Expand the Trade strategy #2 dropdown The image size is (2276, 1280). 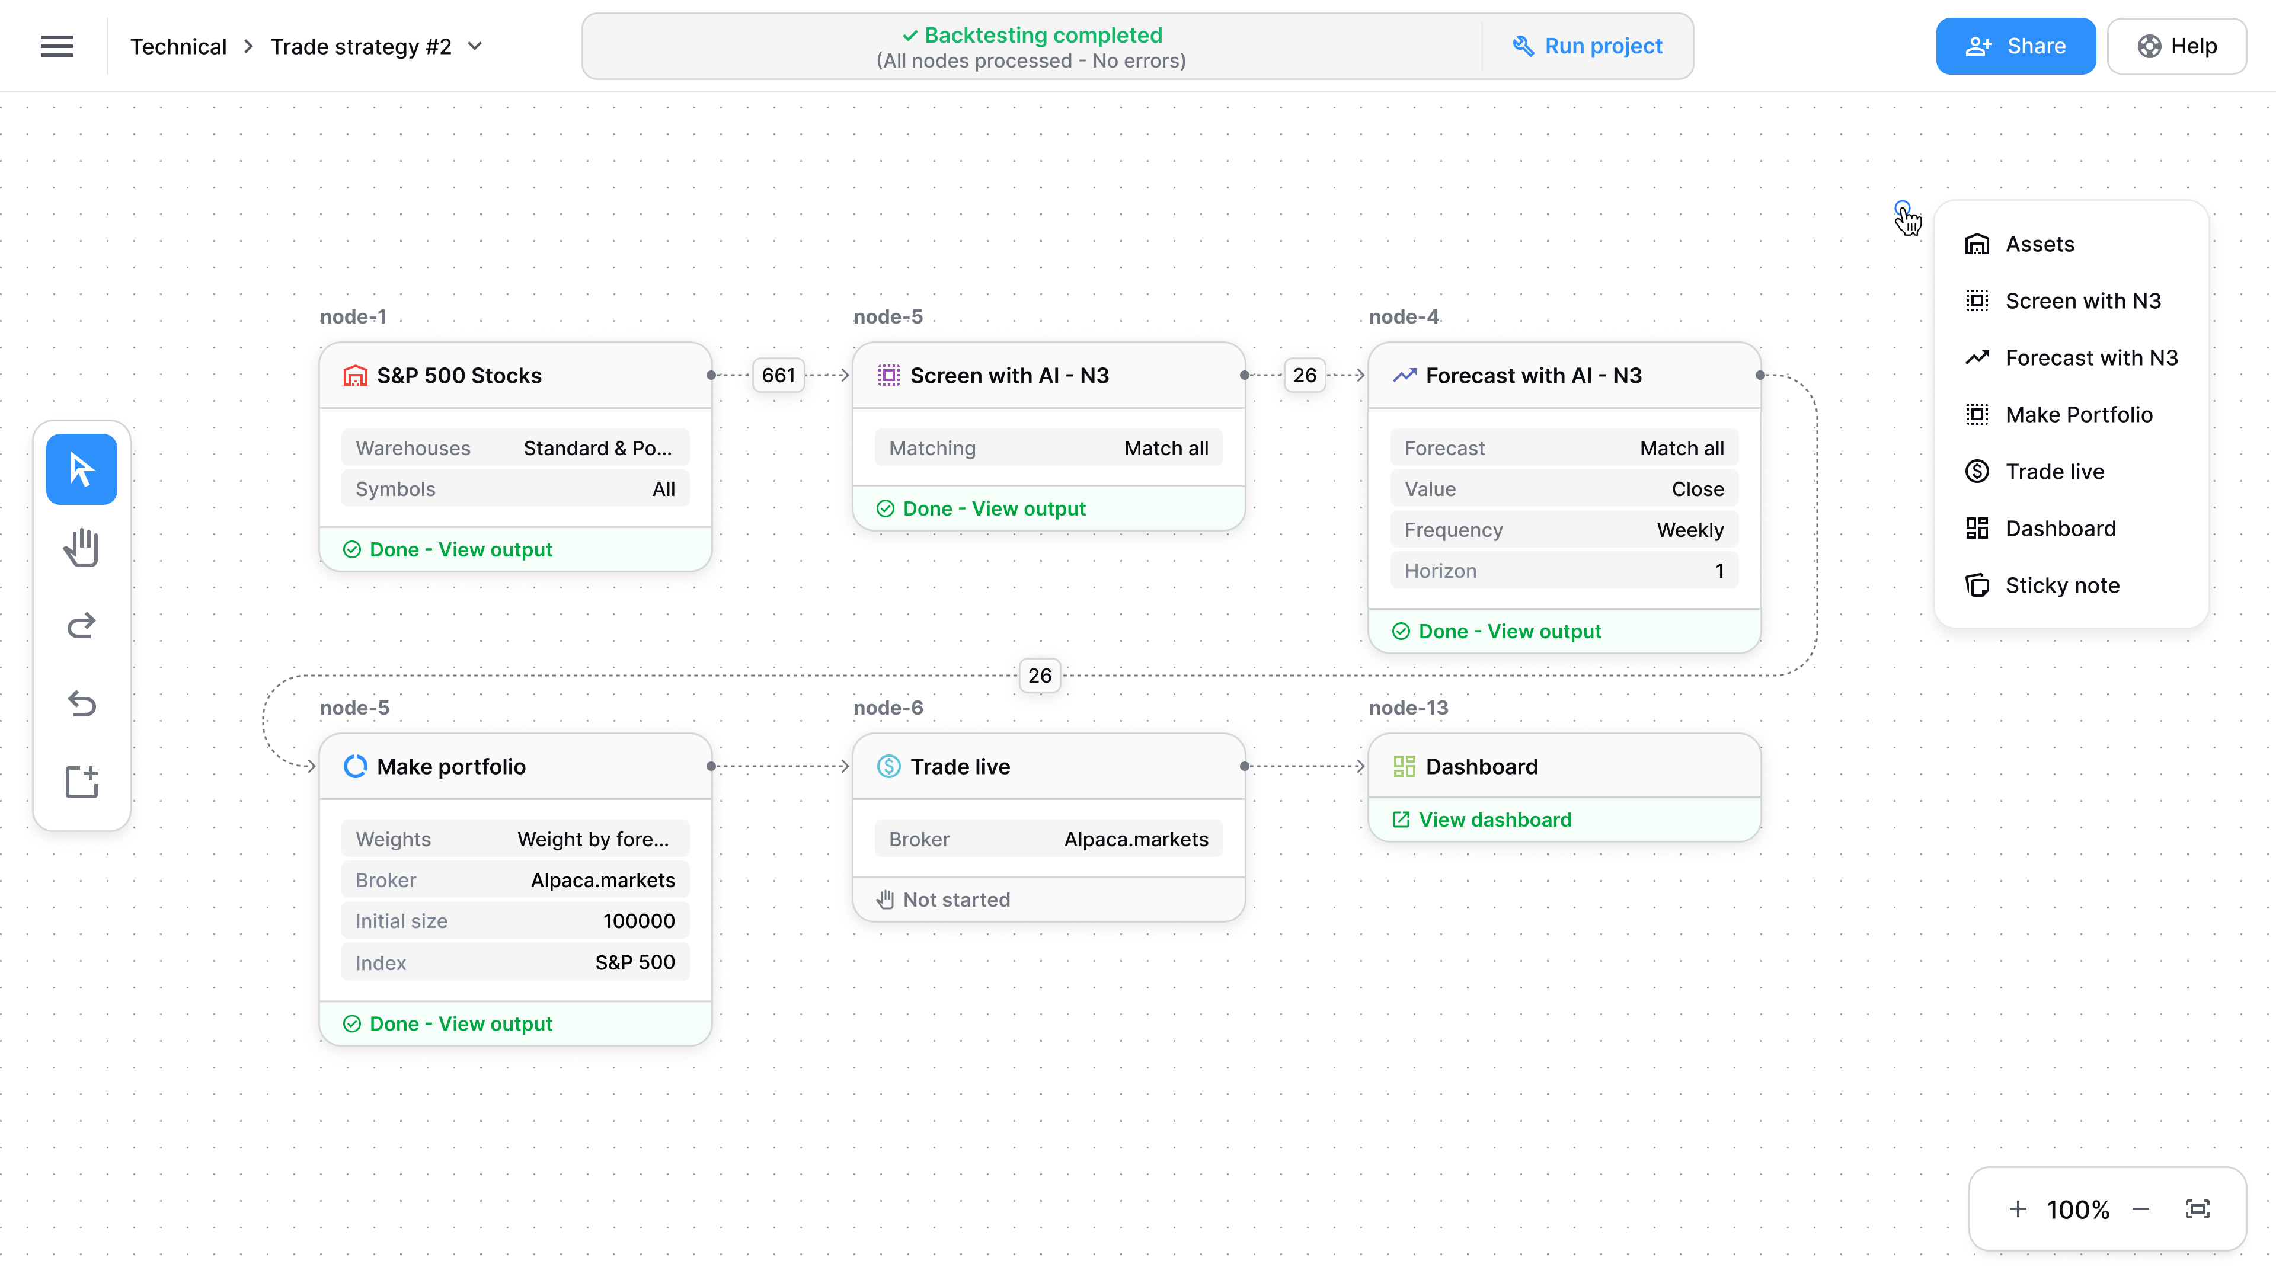[475, 46]
